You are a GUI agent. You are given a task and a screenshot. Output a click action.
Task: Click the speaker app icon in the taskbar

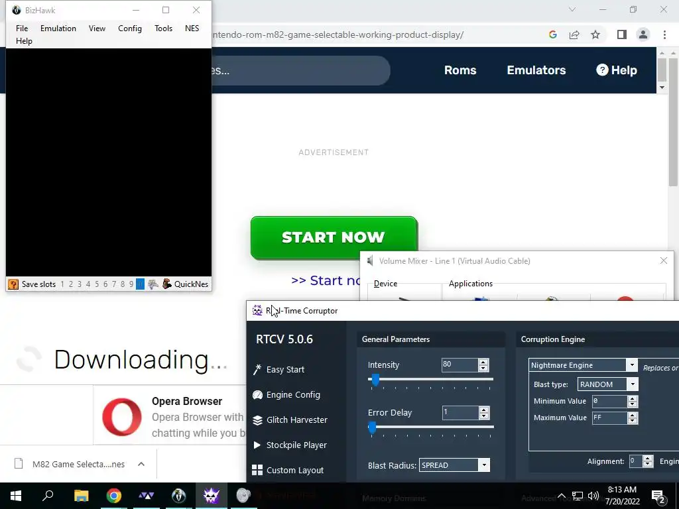point(243,496)
